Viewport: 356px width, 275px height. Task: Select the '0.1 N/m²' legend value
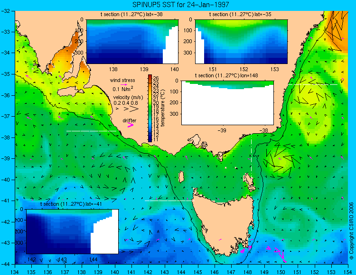coord(123,89)
